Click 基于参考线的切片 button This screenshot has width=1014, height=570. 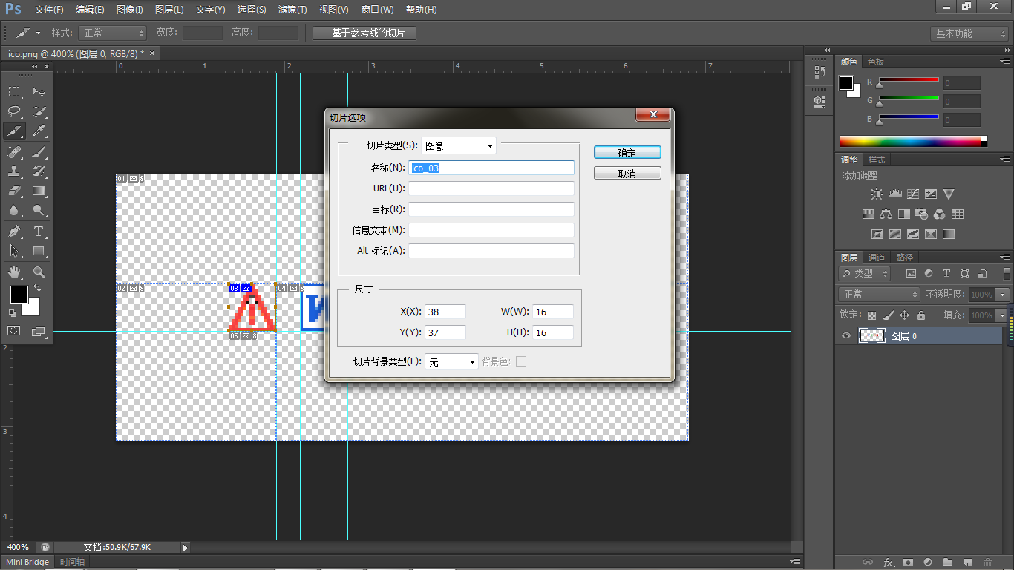pos(364,33)
